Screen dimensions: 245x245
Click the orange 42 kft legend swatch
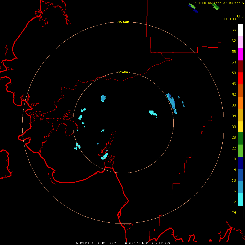(x=240, y=103)
